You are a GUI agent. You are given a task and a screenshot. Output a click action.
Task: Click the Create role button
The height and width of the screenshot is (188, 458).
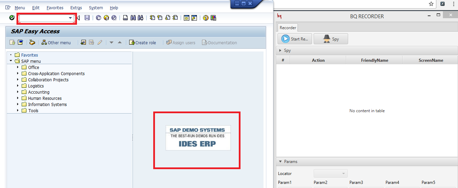pos(143,43)
